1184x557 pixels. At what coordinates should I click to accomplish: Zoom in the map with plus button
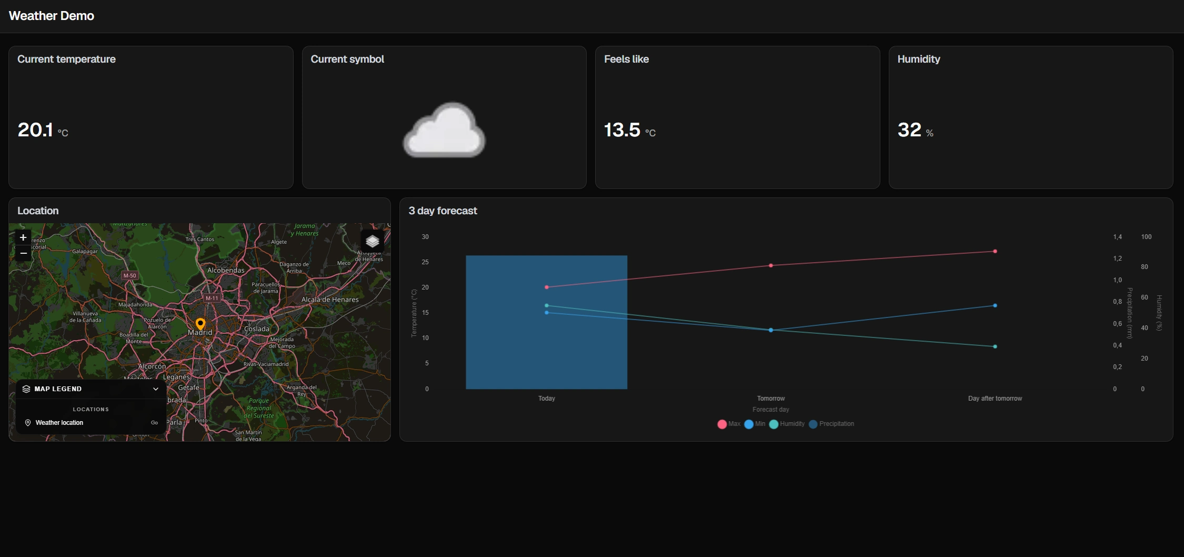(x=23, y=237)
